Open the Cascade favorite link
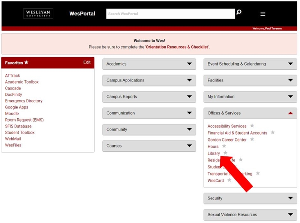The height and width of the screenshot is (223, 300). (x=13, y=88)
